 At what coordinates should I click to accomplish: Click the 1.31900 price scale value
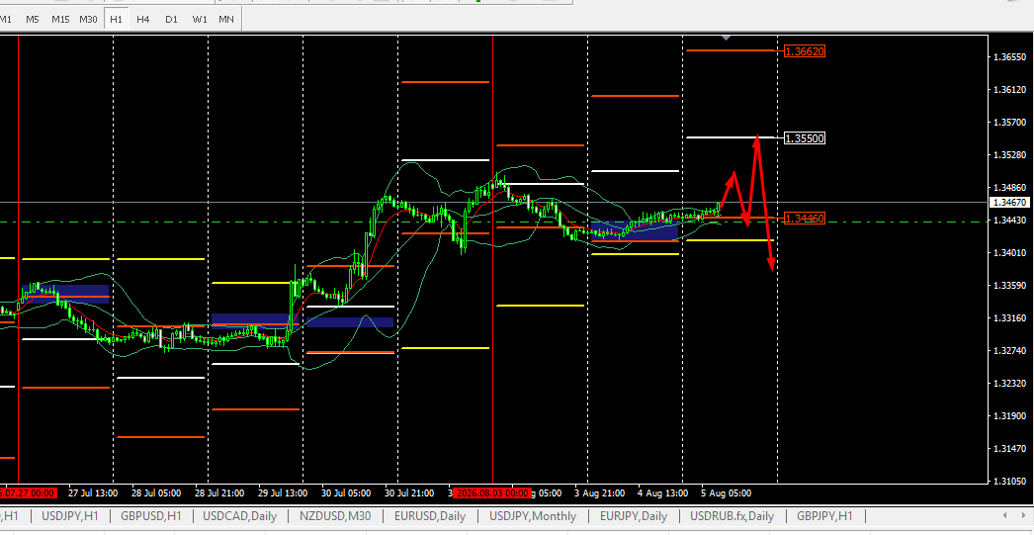click(1009, 416)
